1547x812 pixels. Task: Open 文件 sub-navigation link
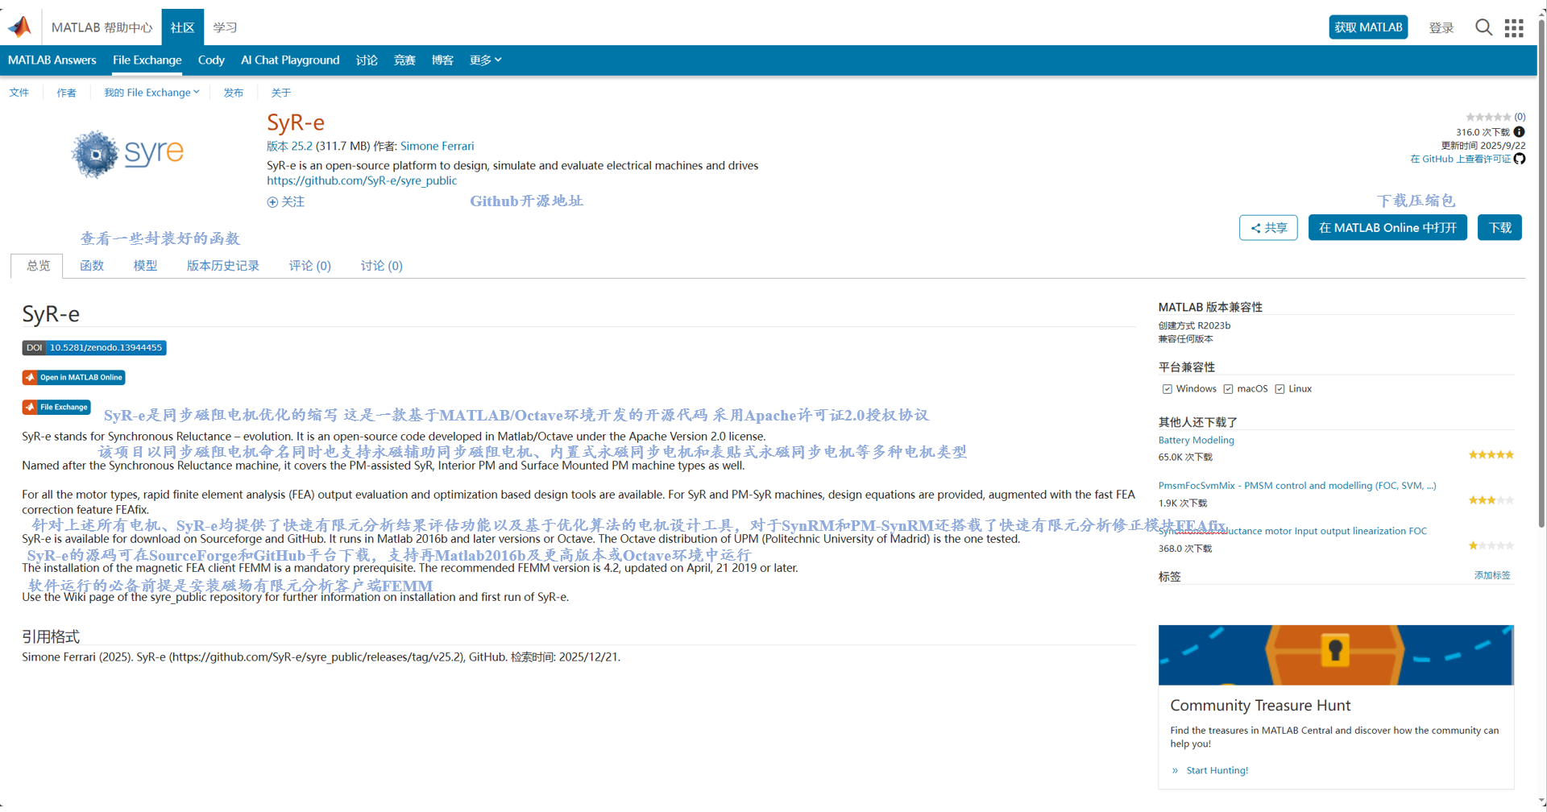(x=19, y=93)
